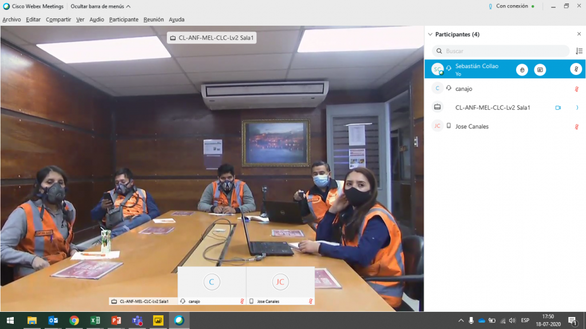Toggle mute for participant canajo

click(577, 89)
